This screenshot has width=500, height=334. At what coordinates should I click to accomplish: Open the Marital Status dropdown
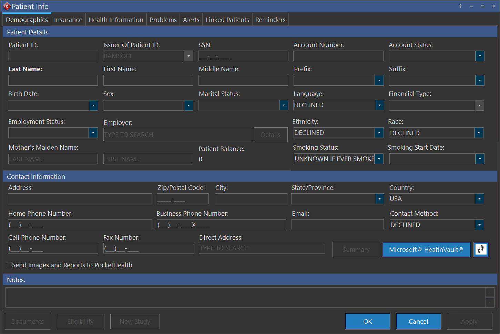pos(284,105)
